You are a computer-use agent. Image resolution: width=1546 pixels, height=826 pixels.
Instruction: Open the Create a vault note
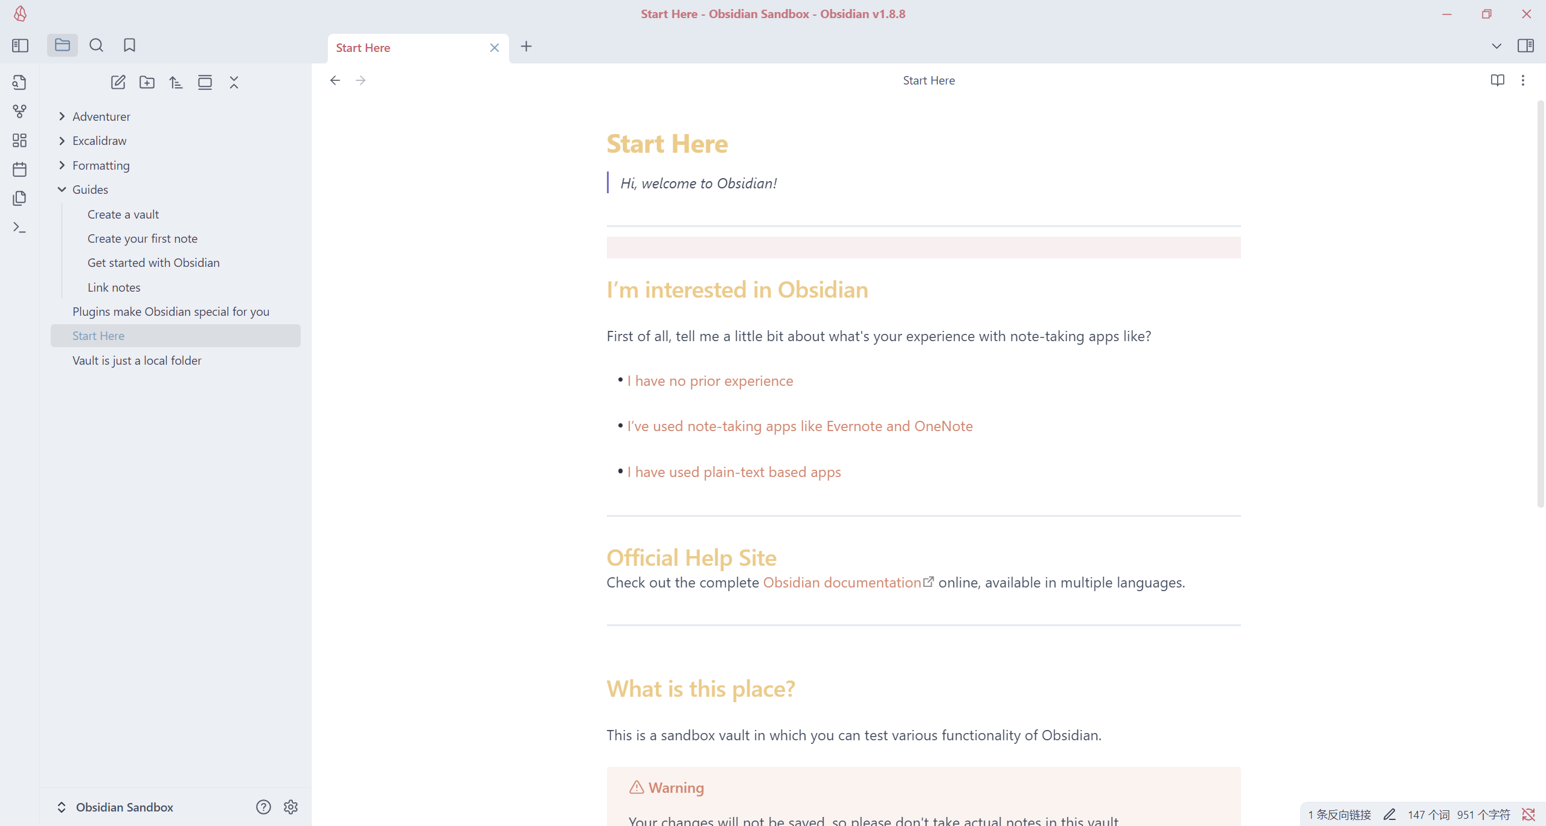(x=123, y=214)
